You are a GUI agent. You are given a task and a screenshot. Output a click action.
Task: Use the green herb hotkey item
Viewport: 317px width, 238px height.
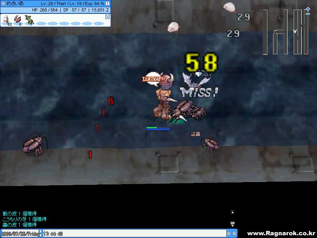coord(29,20)
